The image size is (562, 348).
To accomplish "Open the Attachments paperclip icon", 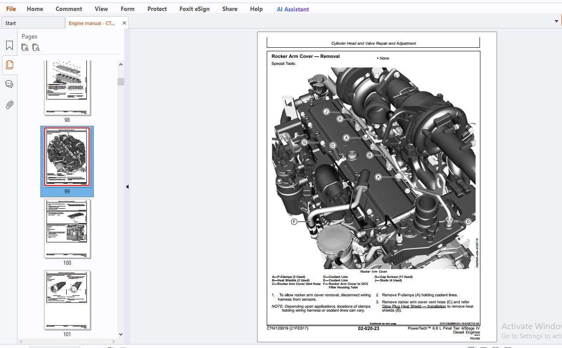I will [9, 105].
